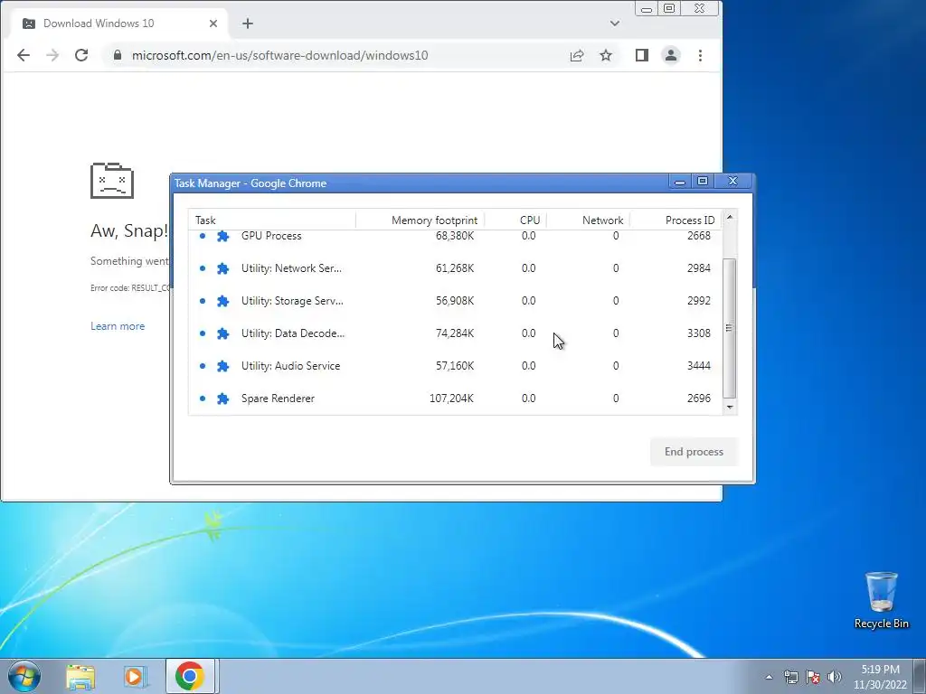Click the Show desktop strip on the taskbar
This screenshot has height=694, width=926.
click(x=920, y=676)
